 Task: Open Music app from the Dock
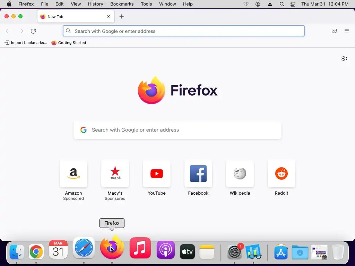[140, 248]
